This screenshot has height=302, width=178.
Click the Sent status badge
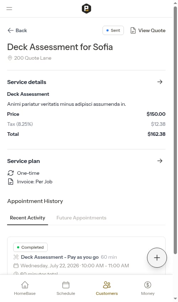click(x=113, y=30)
